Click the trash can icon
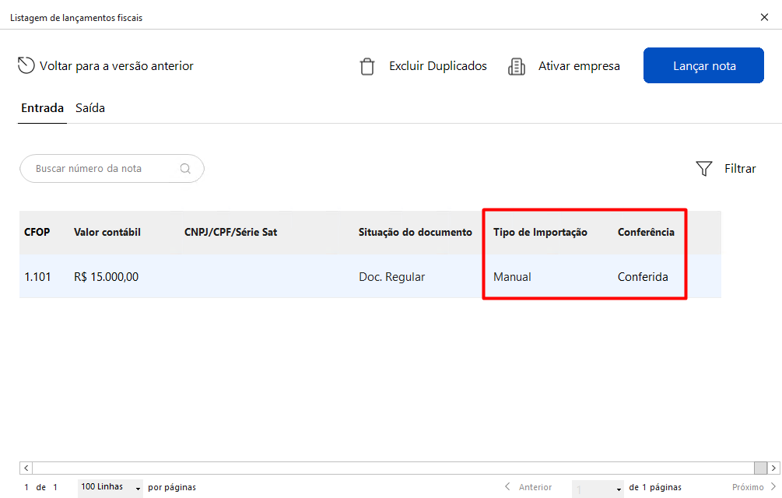 (367, 66)
